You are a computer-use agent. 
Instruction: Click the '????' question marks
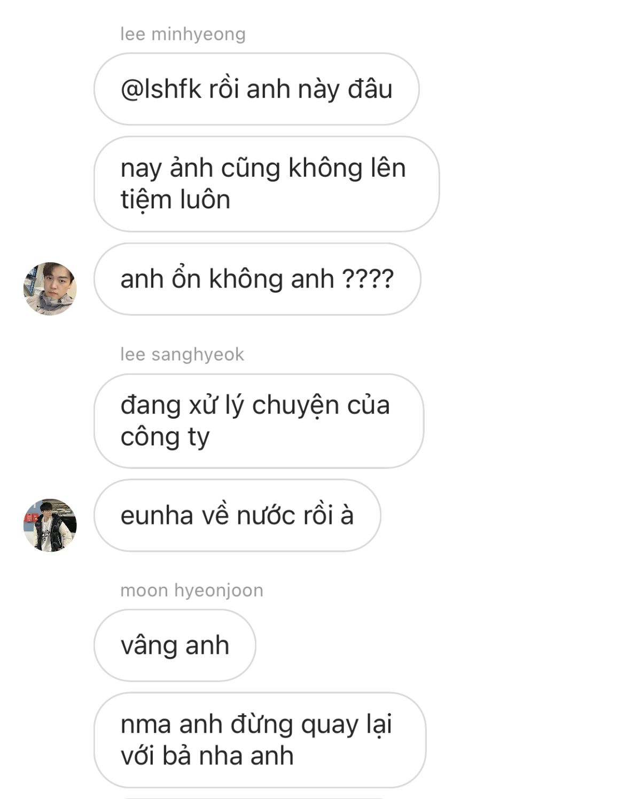368,279
